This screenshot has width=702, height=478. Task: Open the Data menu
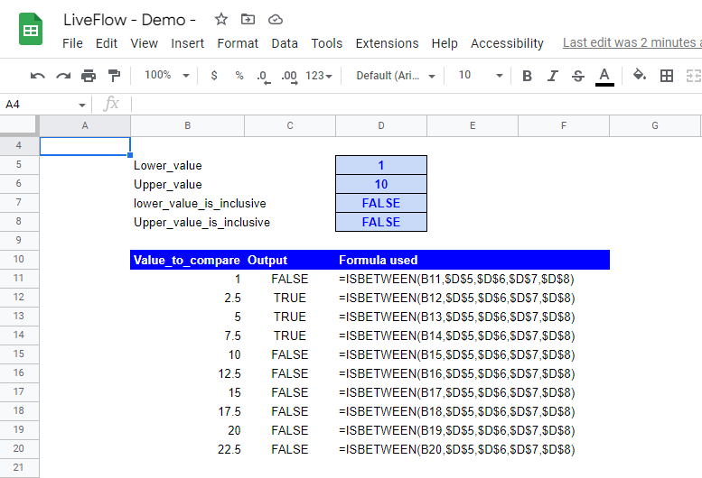pyautogui.click(x=285, y=43)
